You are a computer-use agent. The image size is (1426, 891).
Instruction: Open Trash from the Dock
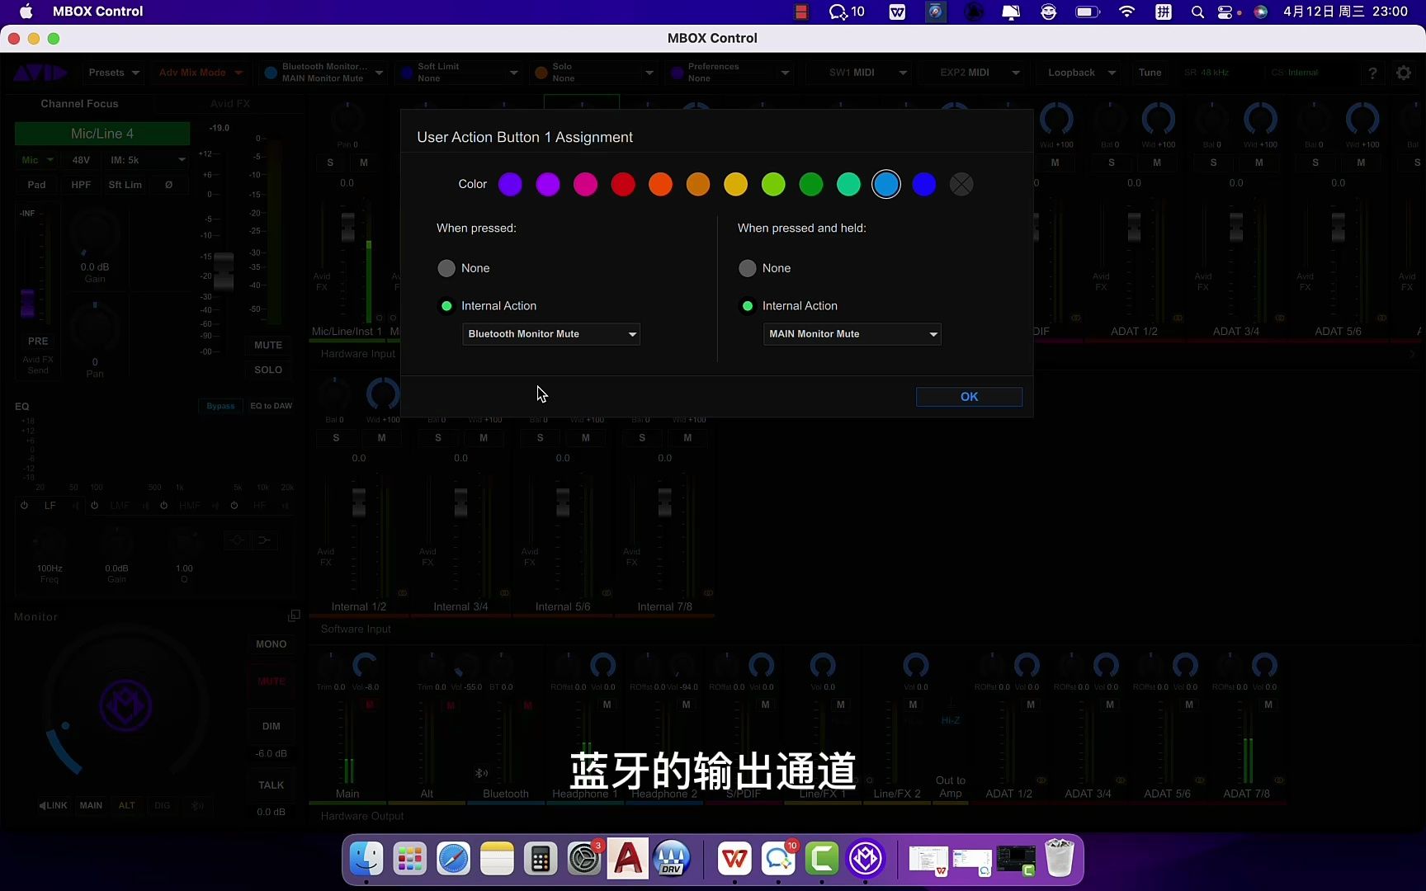point(1060,859)
